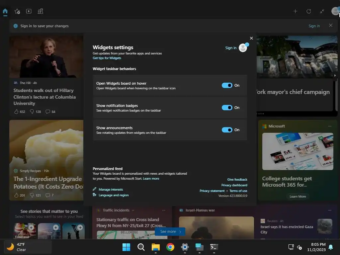The height and width of the screenshot is (255, 340).
Task: Expand Traffic incidents dropdown chevron
Action: pos(133,210)
